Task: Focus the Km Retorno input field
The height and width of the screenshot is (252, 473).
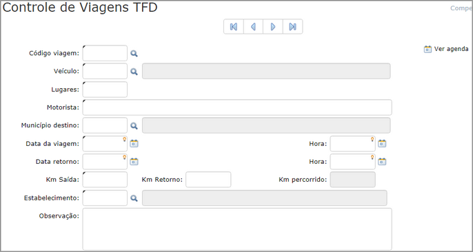Action: [208, 180]
